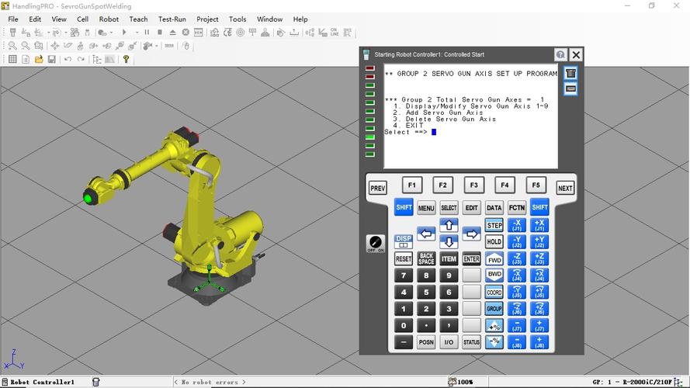690x388 pixels.
Task: Click the robot controller status bar icon
Action: pyautogui.click(x=5, y=382)
